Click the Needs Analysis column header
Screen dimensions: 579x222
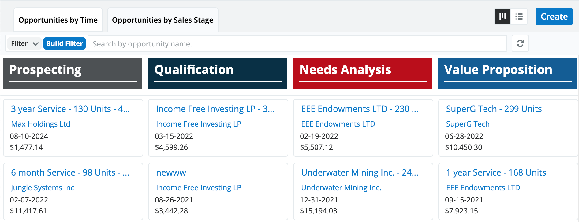(x=345, y=70)
